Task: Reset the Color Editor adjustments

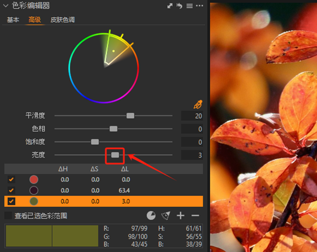Action: point(179,6)
